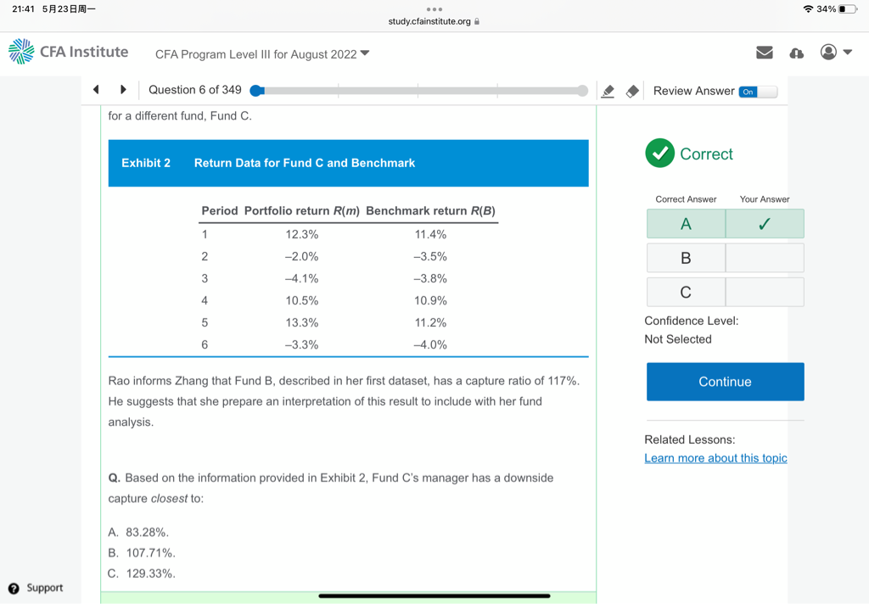Select answer option C box
Screen dimensions: 869x604
(x=686, y=292)
